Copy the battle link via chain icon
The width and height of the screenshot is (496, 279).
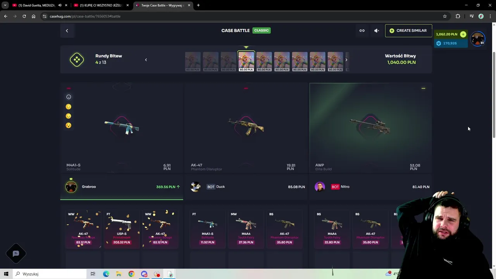point(362,31)
